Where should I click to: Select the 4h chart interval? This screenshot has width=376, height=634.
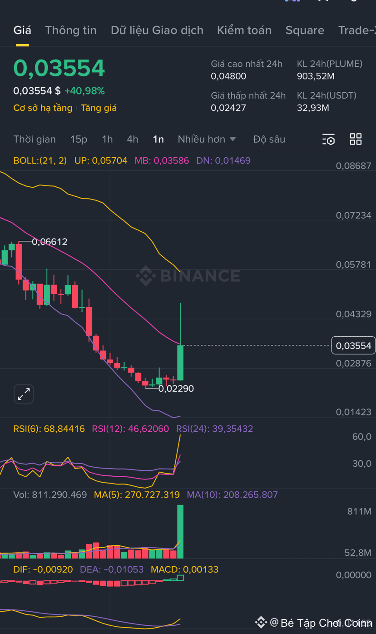[x=133, y=139]
